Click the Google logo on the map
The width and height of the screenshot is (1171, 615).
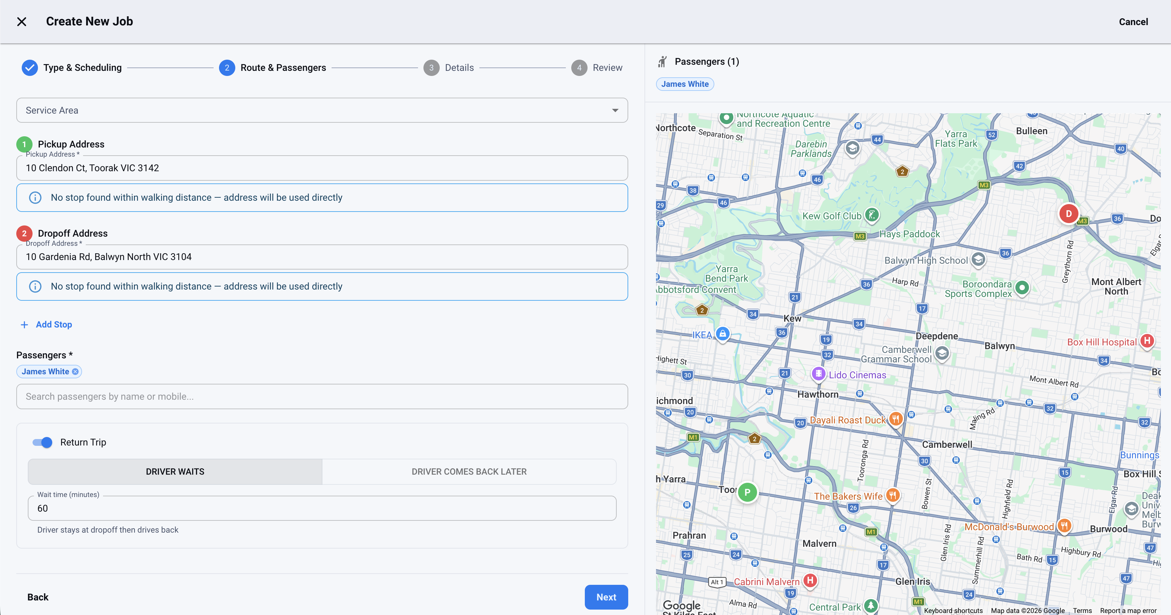[681, 605]
